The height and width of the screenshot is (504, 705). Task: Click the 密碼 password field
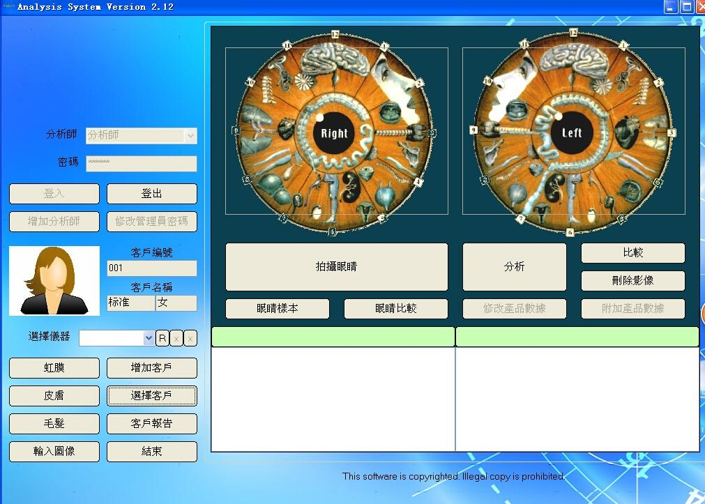tap(141, 164)
